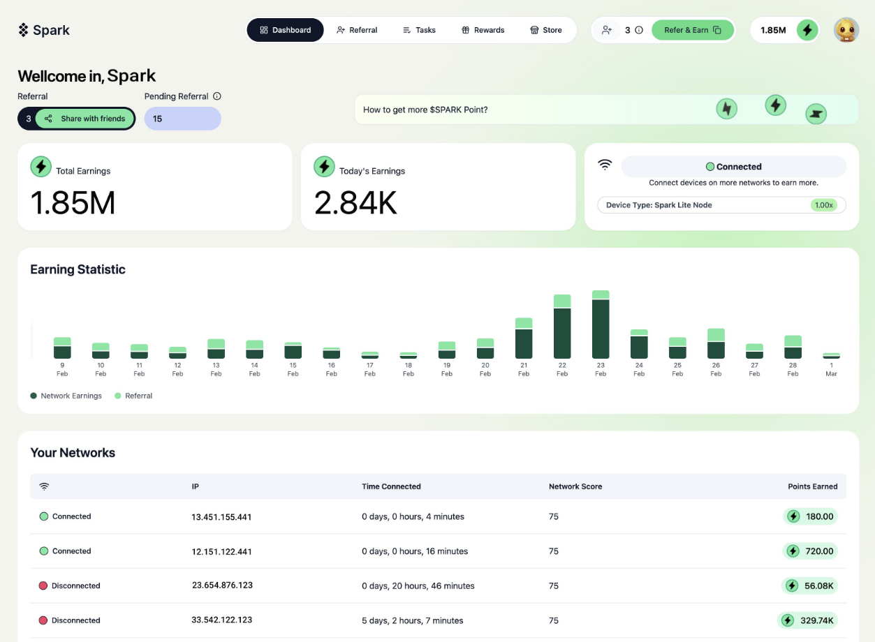The image size is (875, 642).
Task: Click the Pending Referral info icon
Action: [x=217, y=96]
